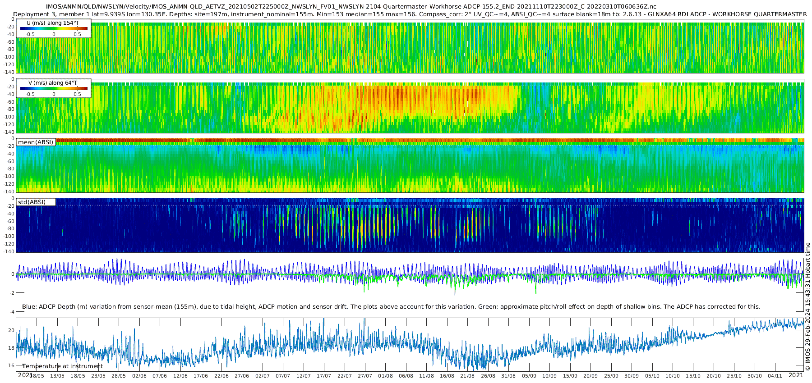The image size is (812, 383).
Task: Click the V velocity colorbar legend
Action: click(x=54, y=88)
